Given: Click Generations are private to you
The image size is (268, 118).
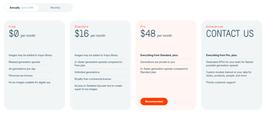Looking at the screenshot, I should [x=157, y=62].
